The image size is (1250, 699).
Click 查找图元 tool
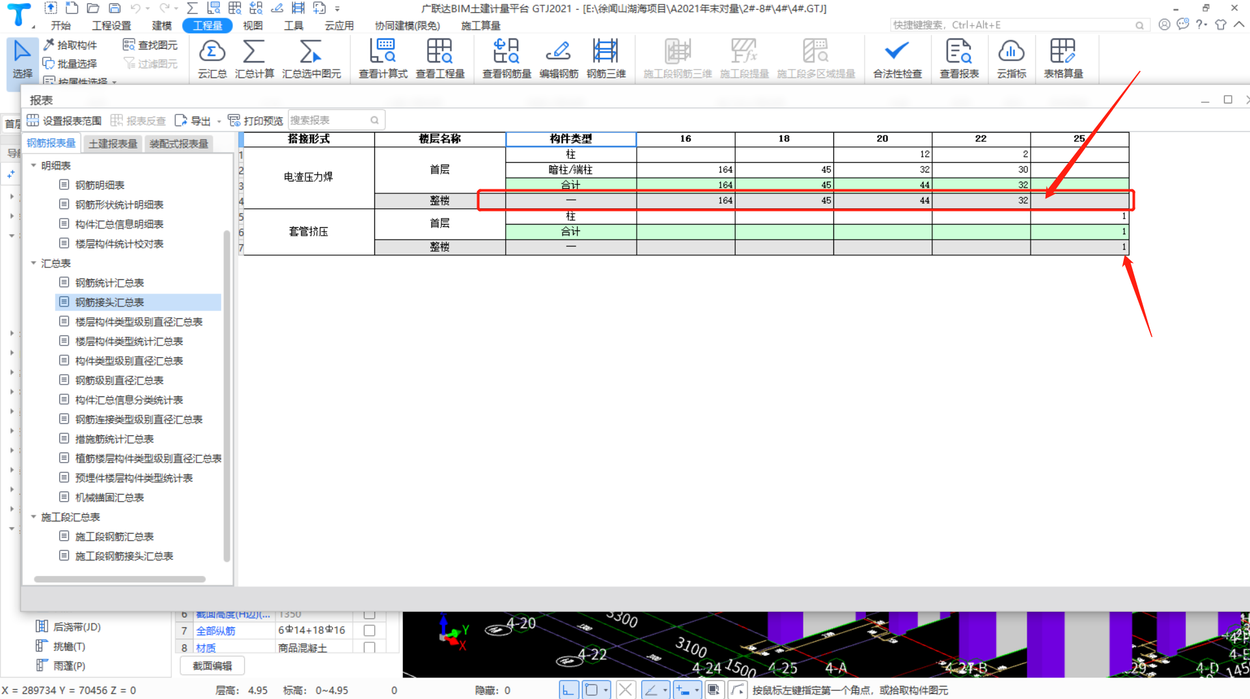tap(150, 45)
